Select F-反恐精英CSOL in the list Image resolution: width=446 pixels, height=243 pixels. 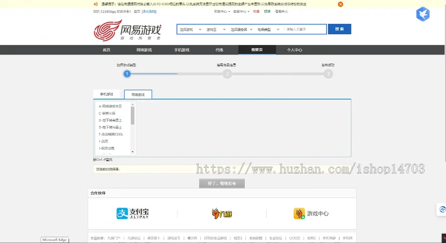(x=111, y=134)
